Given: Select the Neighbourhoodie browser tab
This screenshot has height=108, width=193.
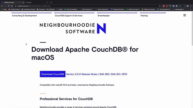Looking at the screenshot, I should pos(12,2).
